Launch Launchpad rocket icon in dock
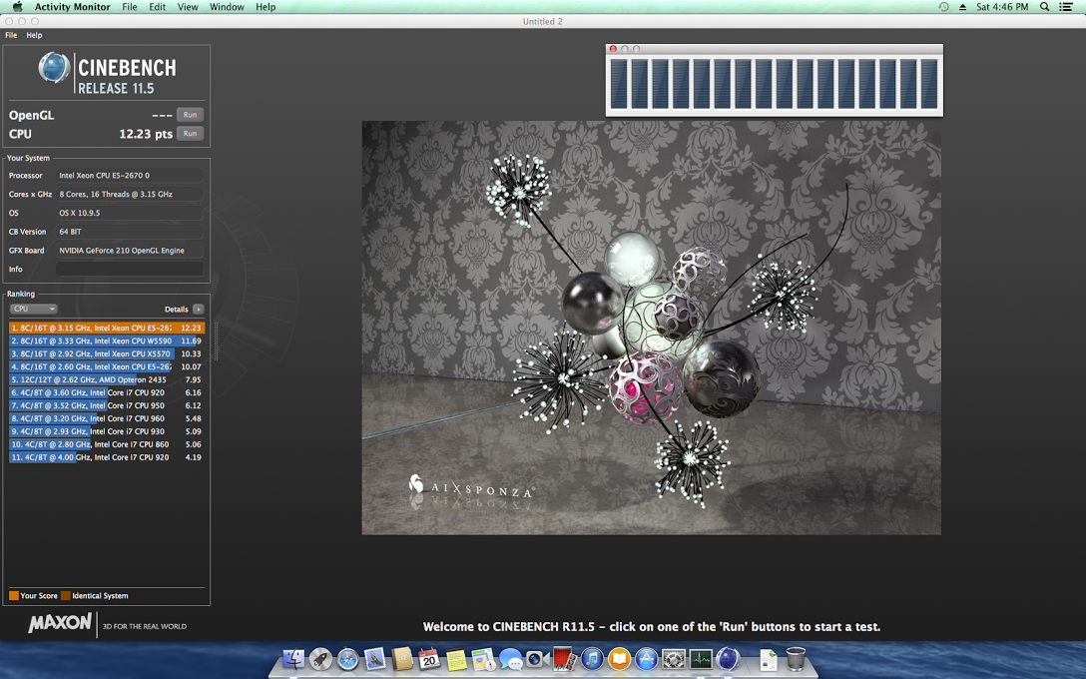1086x679 pixels. tap(320, 658)
